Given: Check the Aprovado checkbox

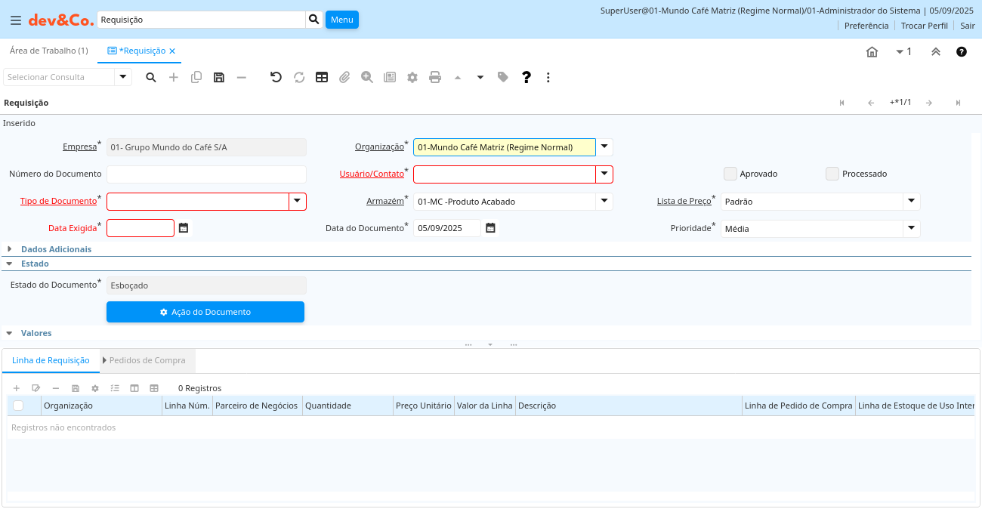Looking at the screenshot, I should (x=730, y=174).
